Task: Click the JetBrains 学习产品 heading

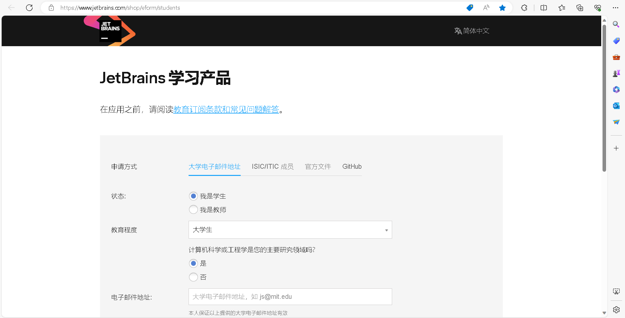Action: pos(165,78)
